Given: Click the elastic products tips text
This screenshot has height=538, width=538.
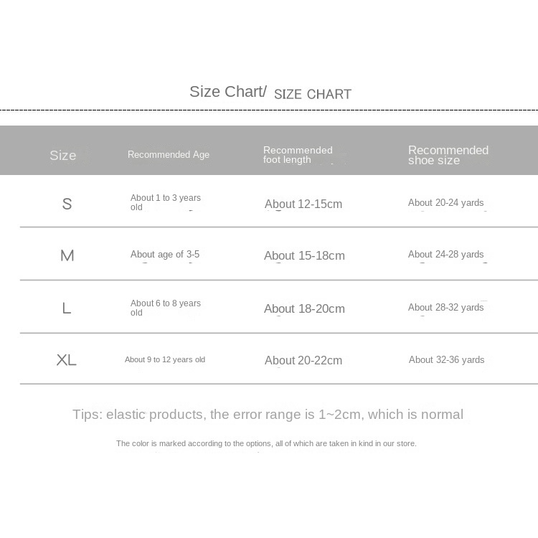Looking at the screenshot, I should tap(268, 415).
